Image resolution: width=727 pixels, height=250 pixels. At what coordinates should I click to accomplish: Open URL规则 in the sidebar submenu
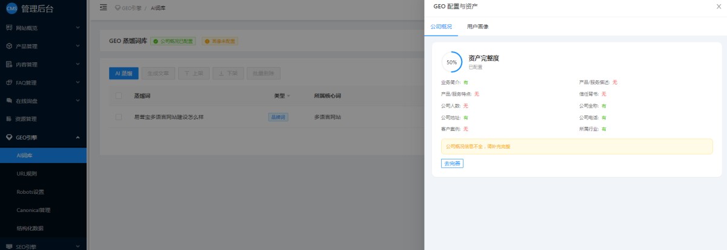coord(27,173)
